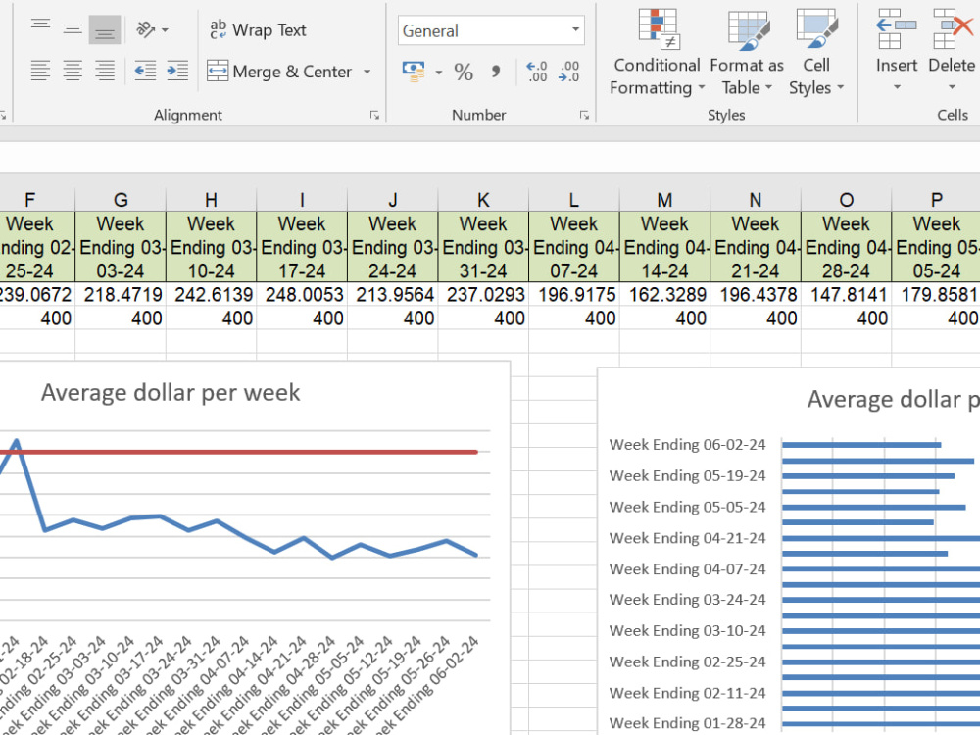Select column G header
The image size is (980, 735).
tap(121, 200)
